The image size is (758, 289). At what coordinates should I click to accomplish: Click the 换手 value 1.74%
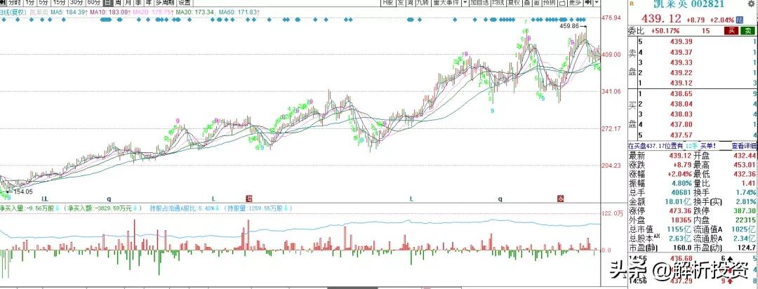[746, 192]
